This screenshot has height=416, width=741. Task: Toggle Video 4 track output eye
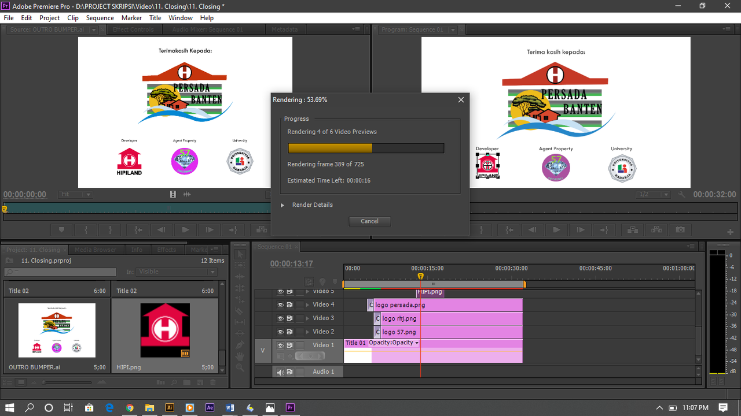(280, 304)
